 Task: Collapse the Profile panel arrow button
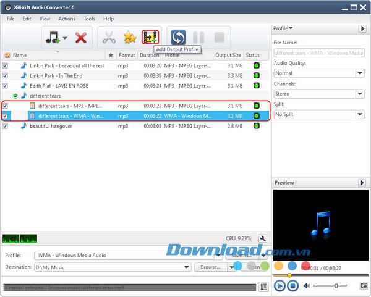tap(362, 29)
